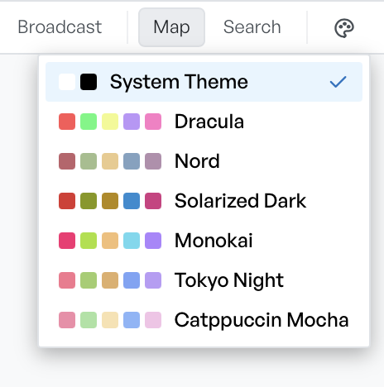The width and height of the screenshot is (384, 387).
Task: Click Nord's steel blue swatch
Action: click(132, 161)
